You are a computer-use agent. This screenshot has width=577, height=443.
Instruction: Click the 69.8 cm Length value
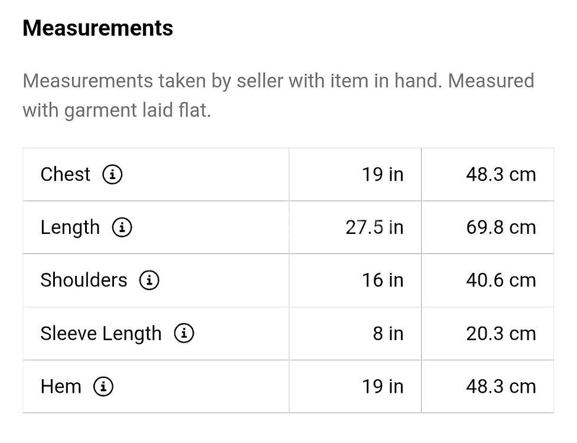pos(501,227)
